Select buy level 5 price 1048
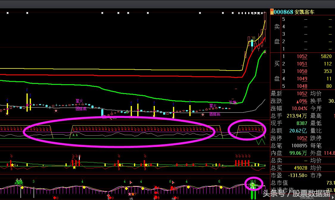This screenshot has width=335, height=200. pos(302,86)
